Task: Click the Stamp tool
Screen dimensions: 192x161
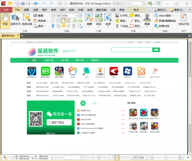Action: pos(147,20)
